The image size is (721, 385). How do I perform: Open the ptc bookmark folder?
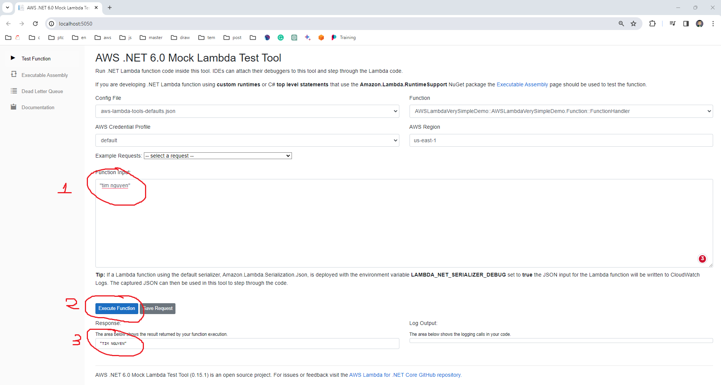click(56, 38)
